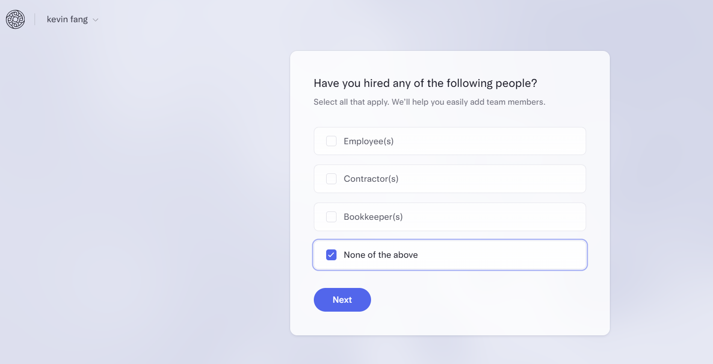
Task: Tick the Contractor(s) checkbox
Action: point(331,179)
